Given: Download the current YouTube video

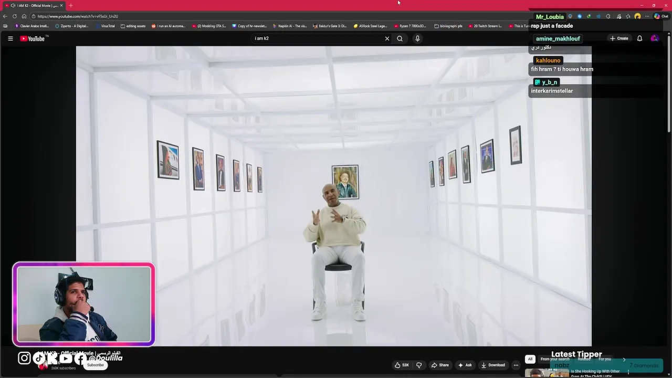Looking at the screenshot, I should tap(493, 365).
